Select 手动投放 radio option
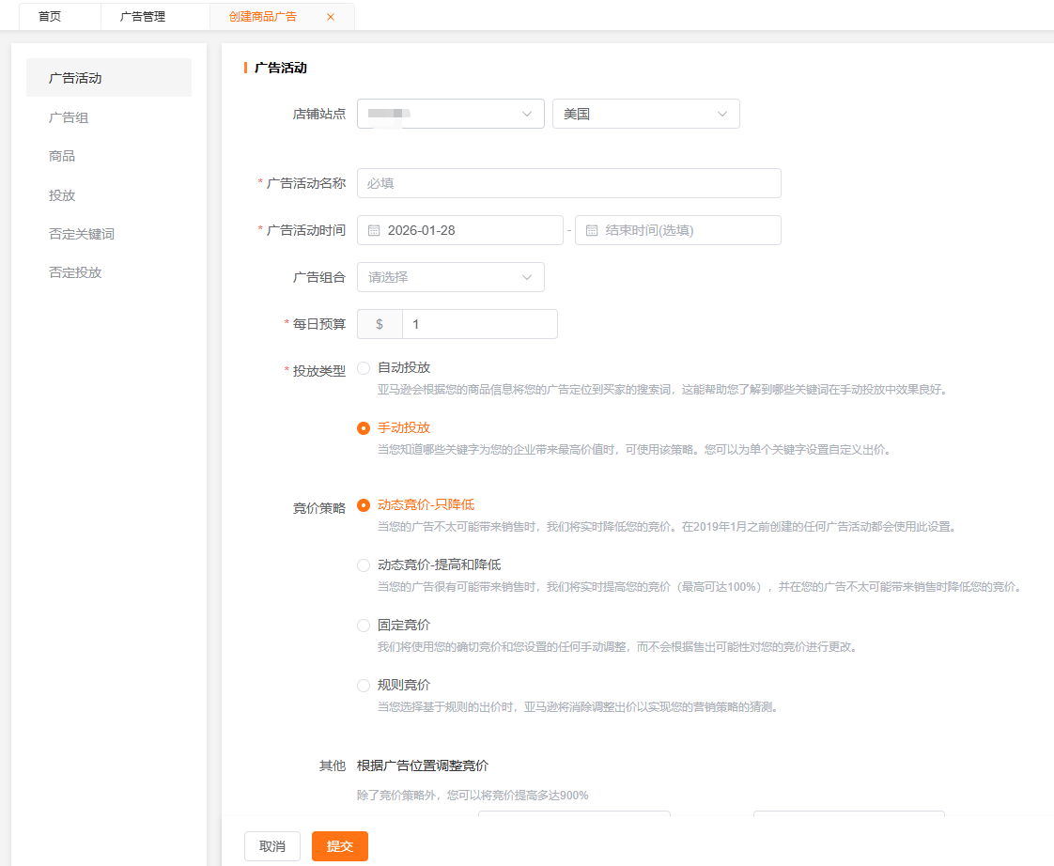The width and height of the screenshot is (1054, 866). pyautogui.click(x=364, y=428)
